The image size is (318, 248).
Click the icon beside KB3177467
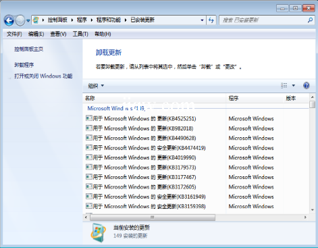(x=89, y=177)
